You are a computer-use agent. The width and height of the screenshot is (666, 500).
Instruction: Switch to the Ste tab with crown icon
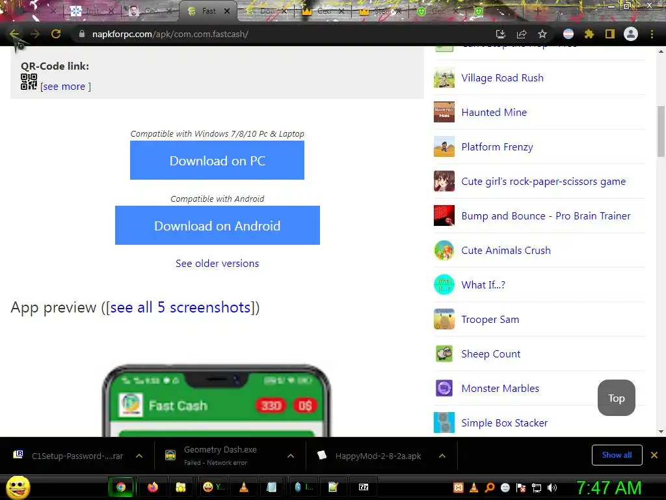pos(379,11)
